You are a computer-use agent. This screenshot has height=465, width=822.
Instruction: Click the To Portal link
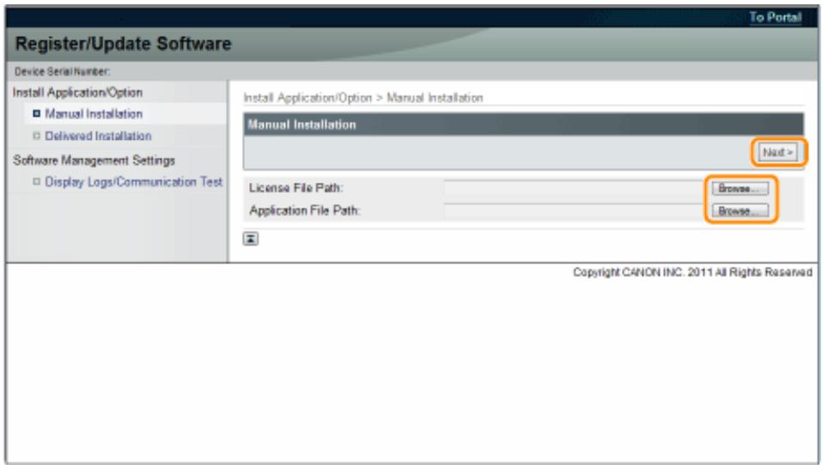tap(775, 17)
